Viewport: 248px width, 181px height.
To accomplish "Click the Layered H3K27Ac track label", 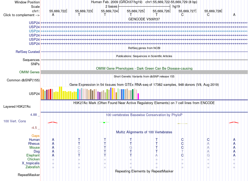I will pos(17,107).
